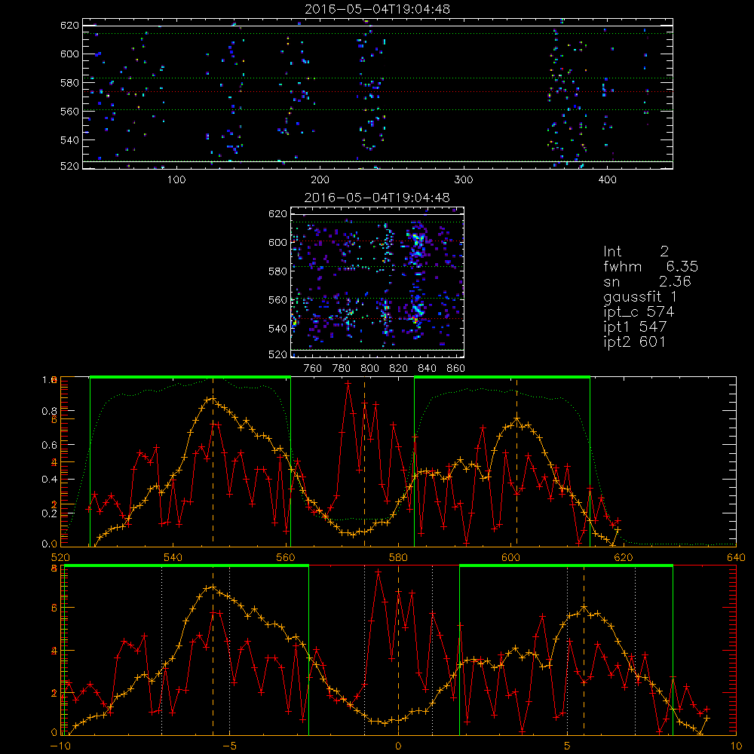Select the 'ipt_c 574' readout
The width and height of the screenshot is (754, 754).
click(x=639, y=312)
